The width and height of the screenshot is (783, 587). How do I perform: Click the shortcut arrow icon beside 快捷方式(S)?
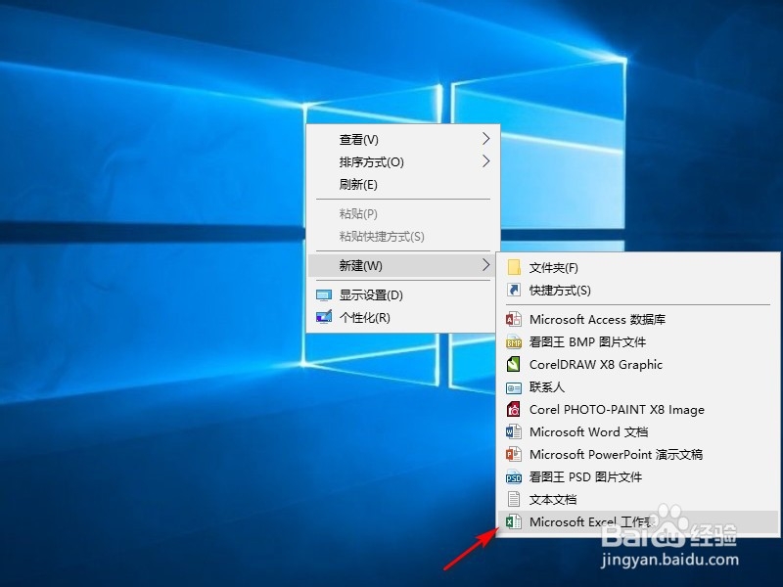pyautogui.click(x=514, y=290)
